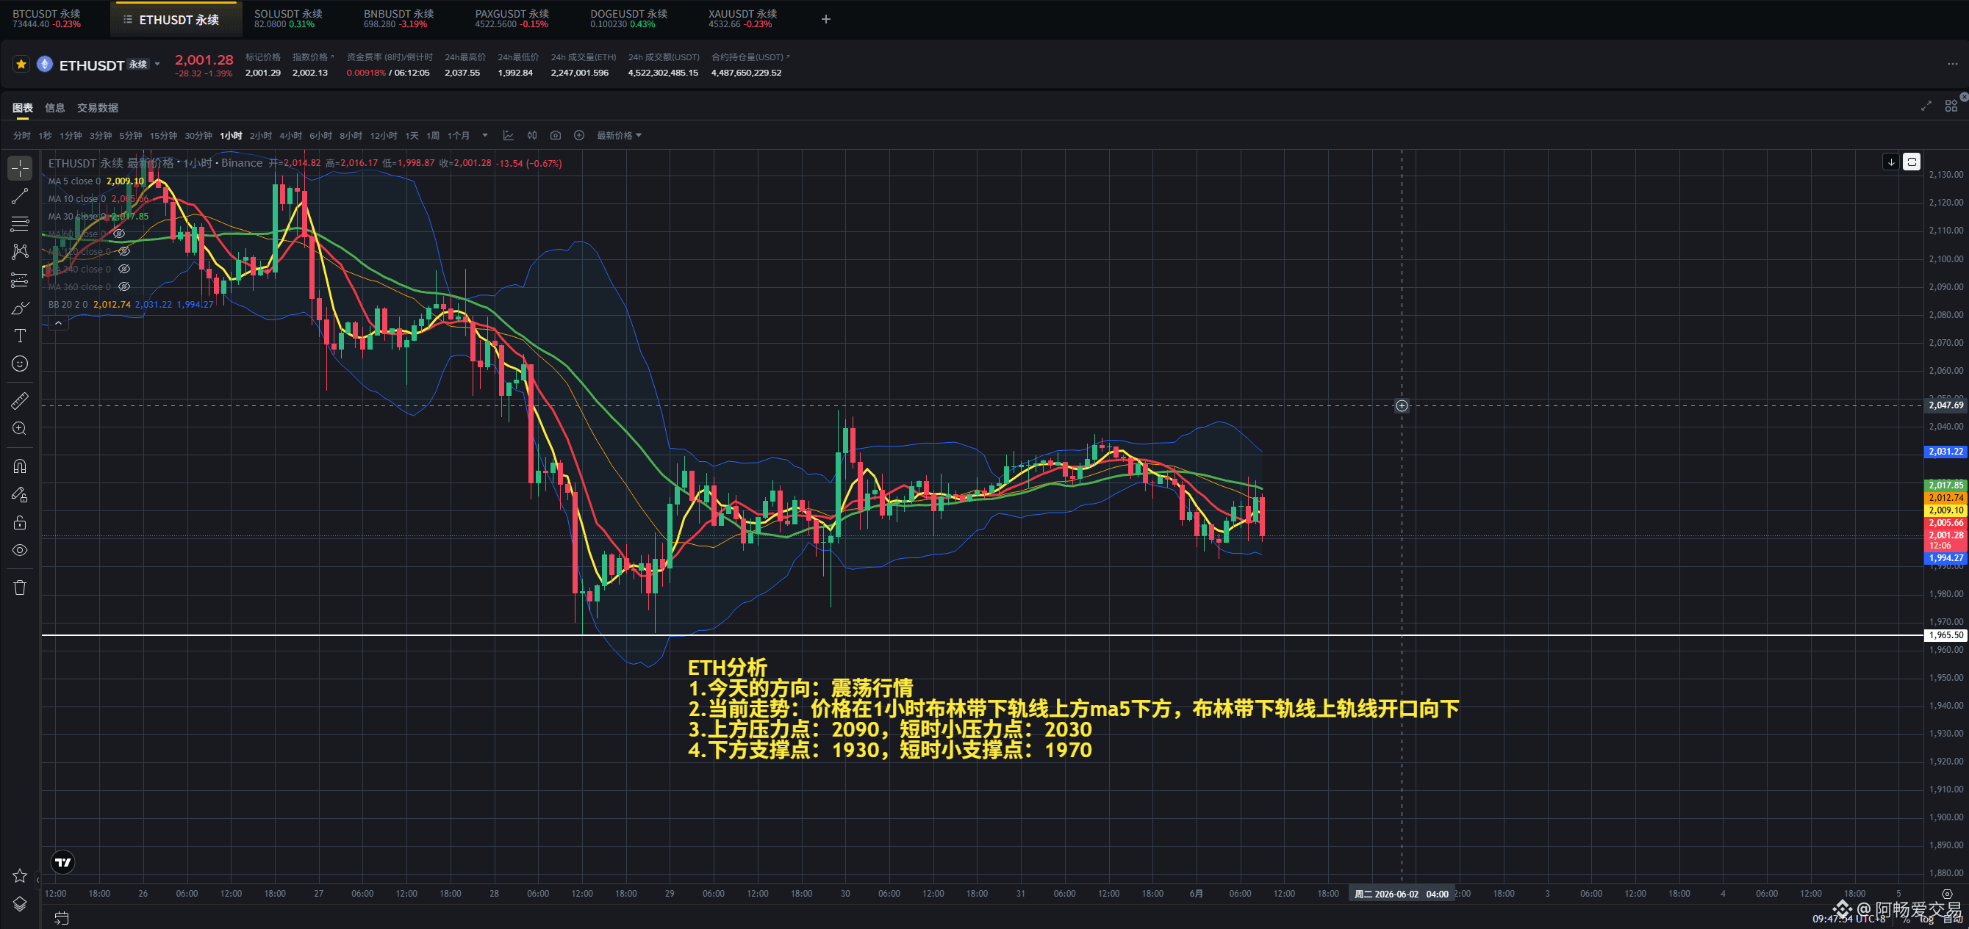Image resolution: width=1969 pixels, height=929 pixels.
Task: Switch to the SOLUSDT 永续 tab
Action: [288, 19]
